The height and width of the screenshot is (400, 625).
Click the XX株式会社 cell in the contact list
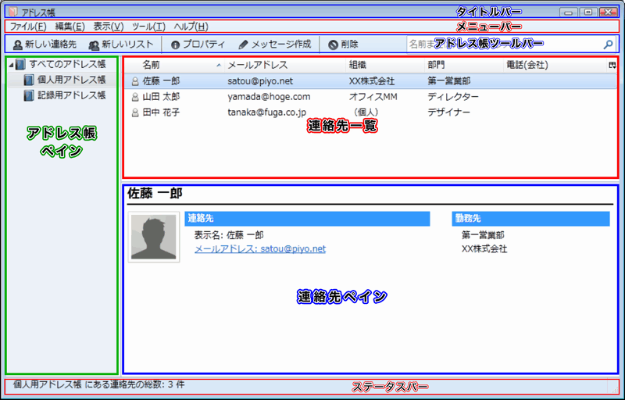[372, 81]
